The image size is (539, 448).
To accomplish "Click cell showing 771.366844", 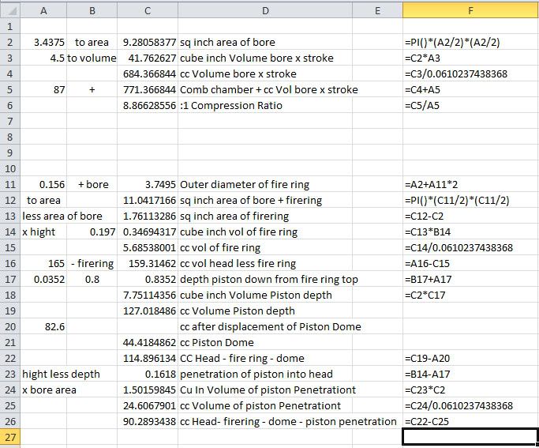I will (149, 90).
